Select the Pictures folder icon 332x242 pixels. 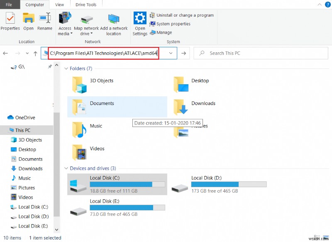pos(181,132)
